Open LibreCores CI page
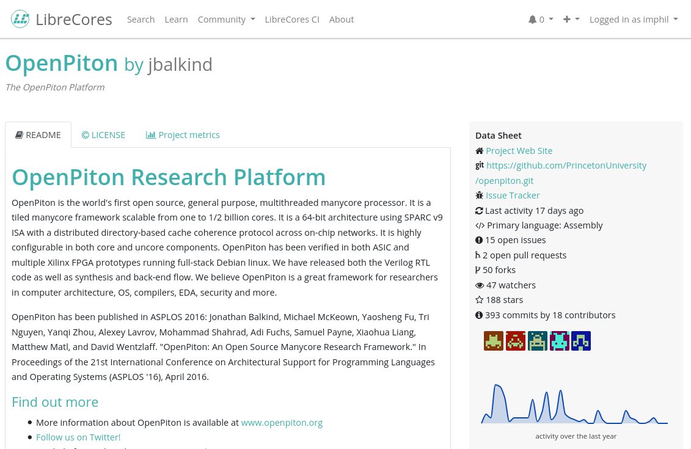691x449 pixels. tap(292, 20)
